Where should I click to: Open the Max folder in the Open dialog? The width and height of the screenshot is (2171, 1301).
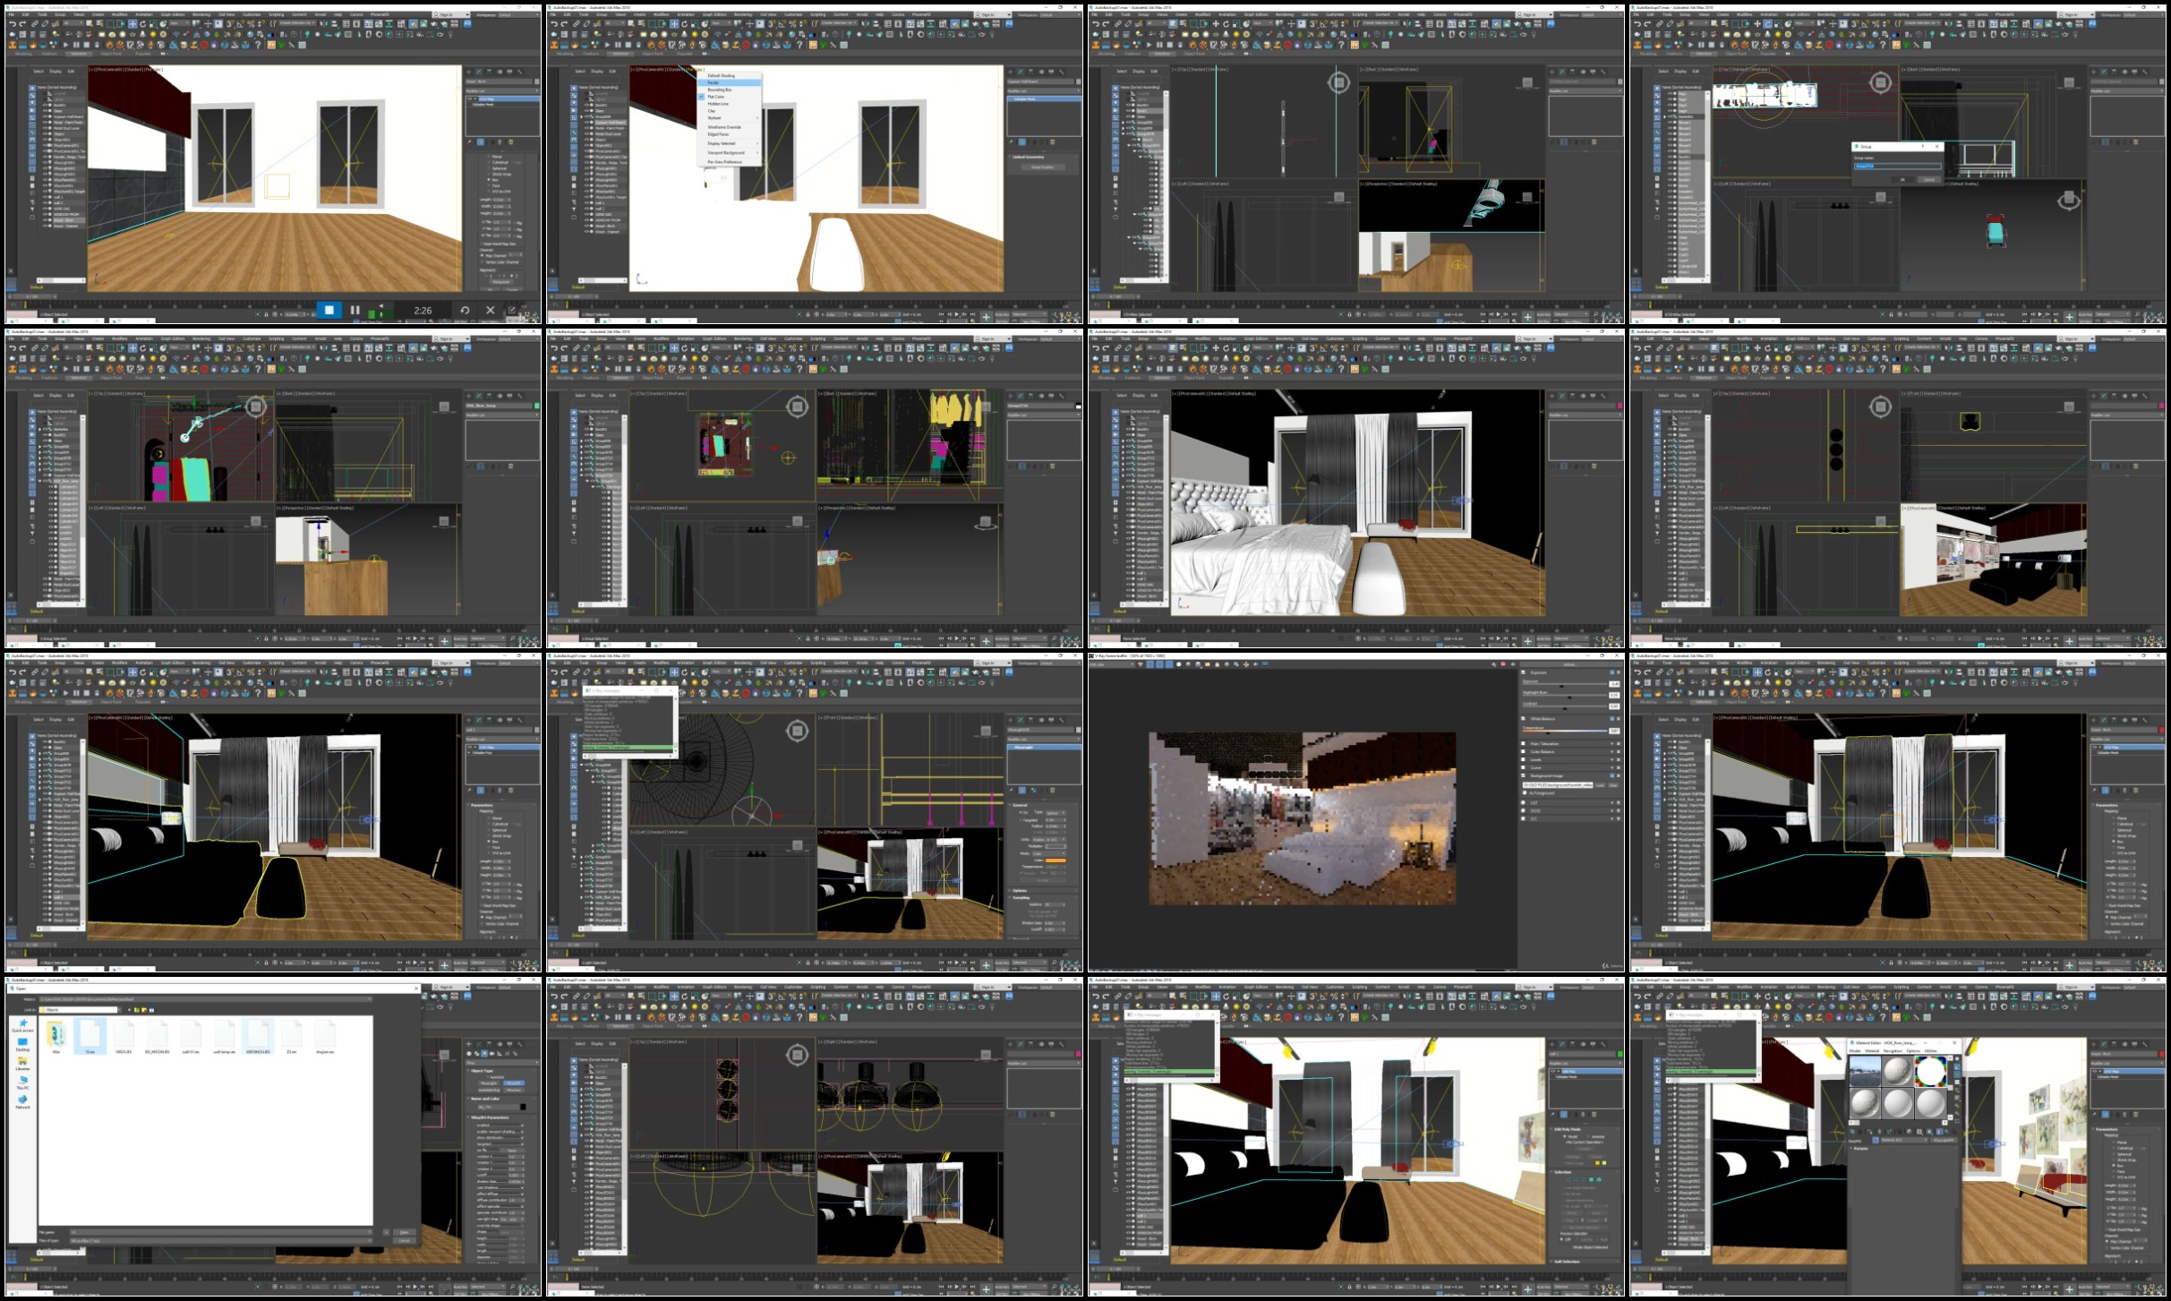click(56, 1037)
